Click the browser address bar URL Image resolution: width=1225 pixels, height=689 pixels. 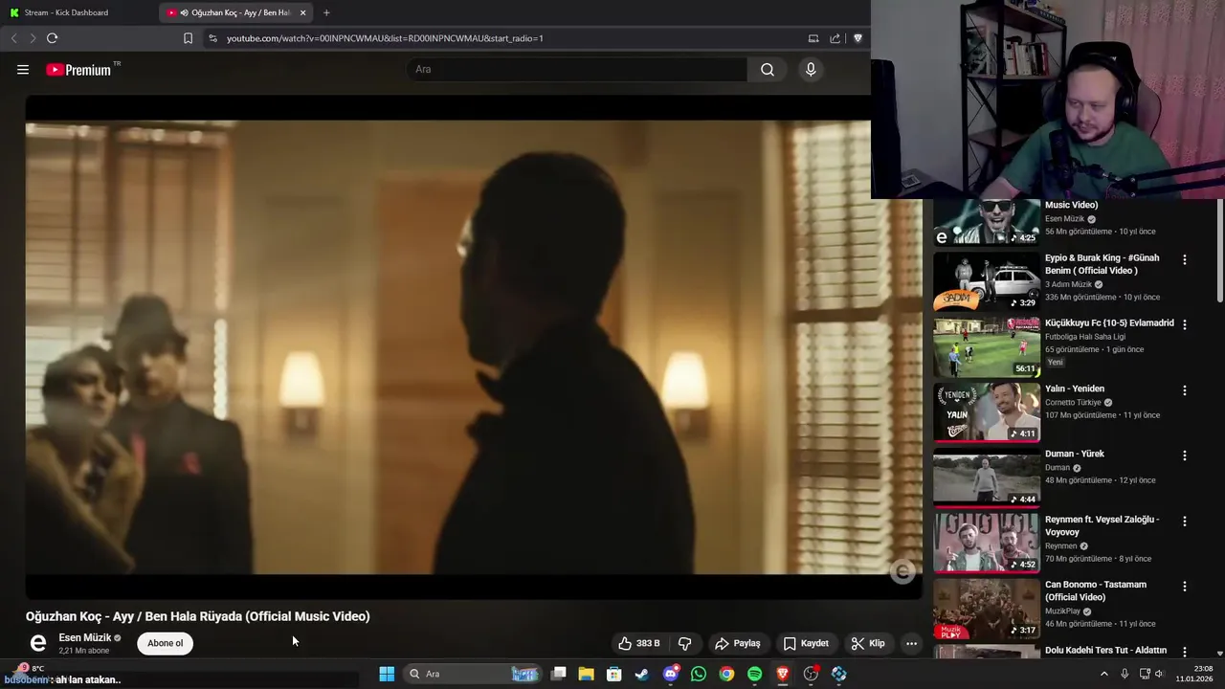click(x=385, y=38)
